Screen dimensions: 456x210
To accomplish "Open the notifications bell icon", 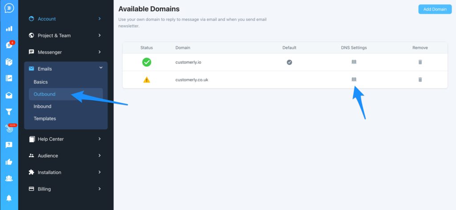I will point(9,198).
